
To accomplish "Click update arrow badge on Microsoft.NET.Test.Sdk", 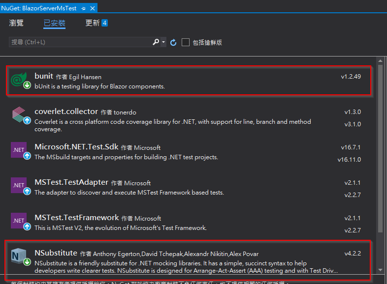I will tap(27, 156).
